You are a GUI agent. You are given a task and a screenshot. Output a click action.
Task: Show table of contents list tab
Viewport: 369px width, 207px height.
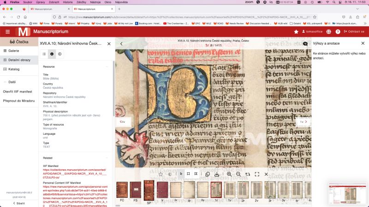point(44,54)
